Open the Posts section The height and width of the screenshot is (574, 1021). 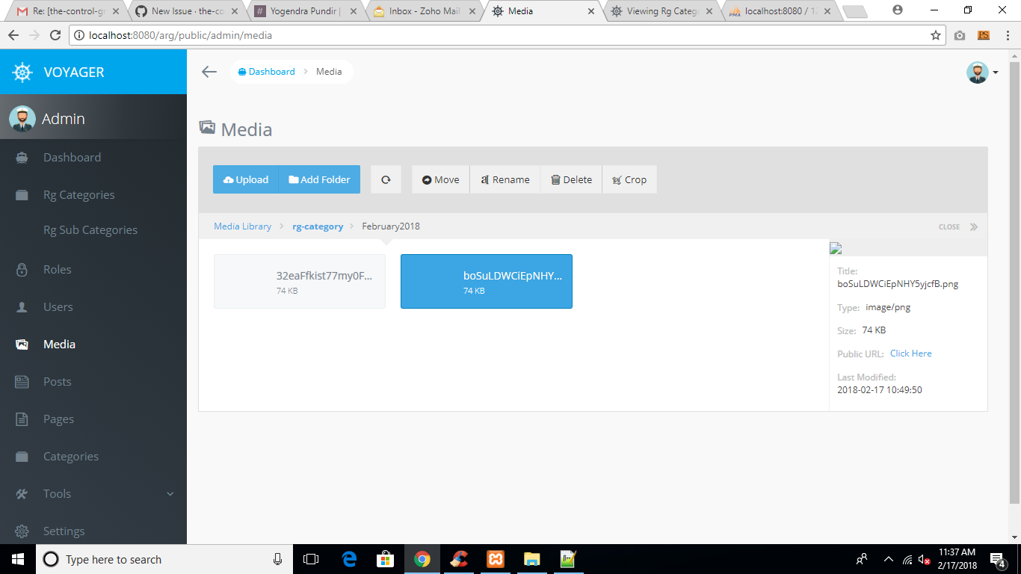point(57,381)
